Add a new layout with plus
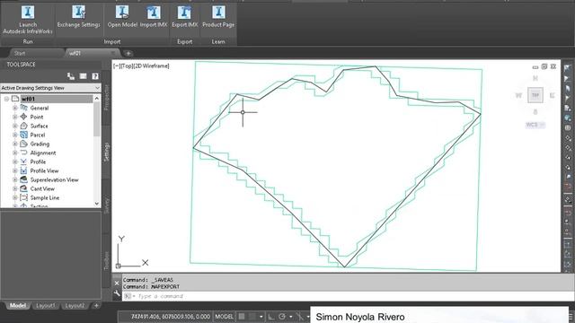Image resolution: width=575 pixels, height=323 pixels. 96,305
